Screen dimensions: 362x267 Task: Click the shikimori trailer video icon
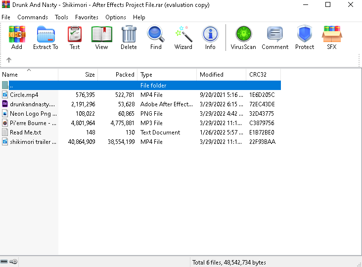click(5, 142)
